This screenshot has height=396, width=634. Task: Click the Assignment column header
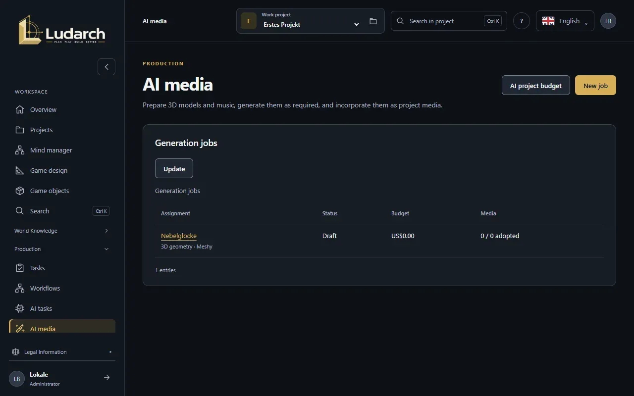click(175, 213)
